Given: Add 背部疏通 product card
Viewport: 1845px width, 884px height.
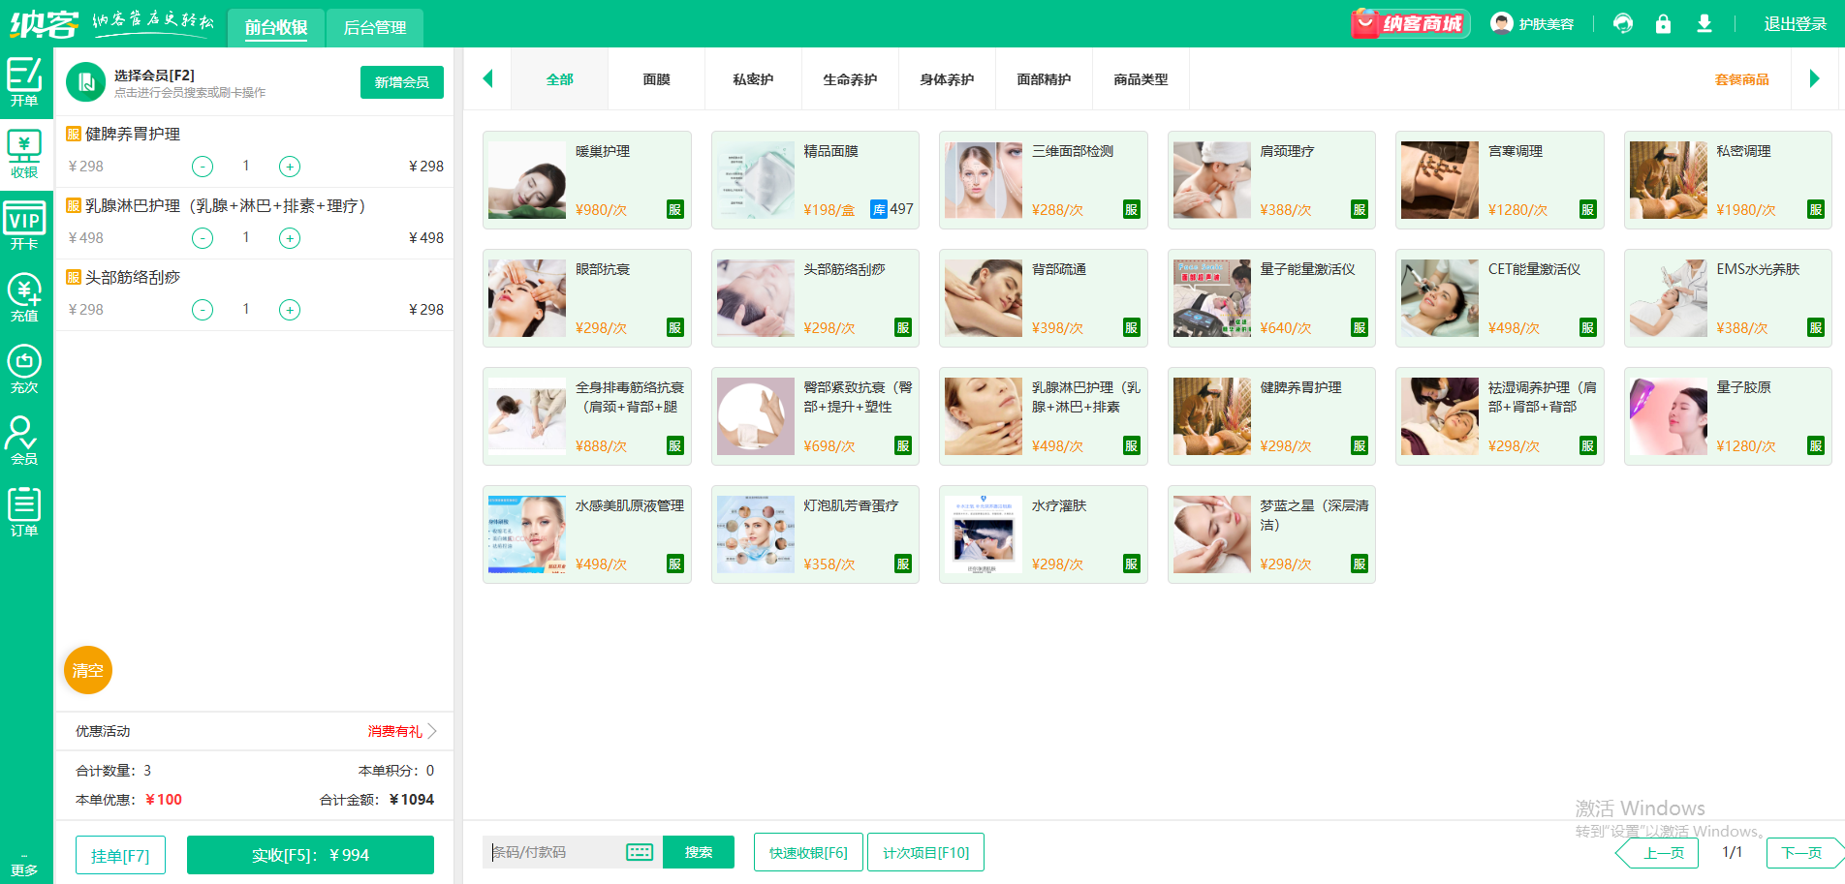Looking at the screenshot, I should tap(1044, 298).
